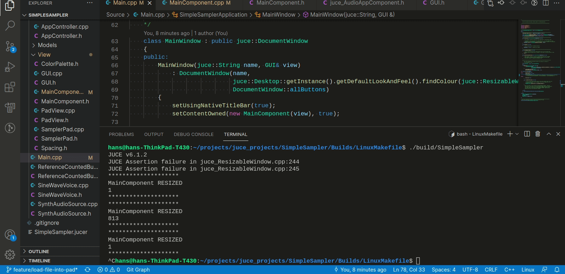Open the Run and Debug view
The width and height of the screenshot is (565, 274).
pyautogui.click(x=10, y=67)
